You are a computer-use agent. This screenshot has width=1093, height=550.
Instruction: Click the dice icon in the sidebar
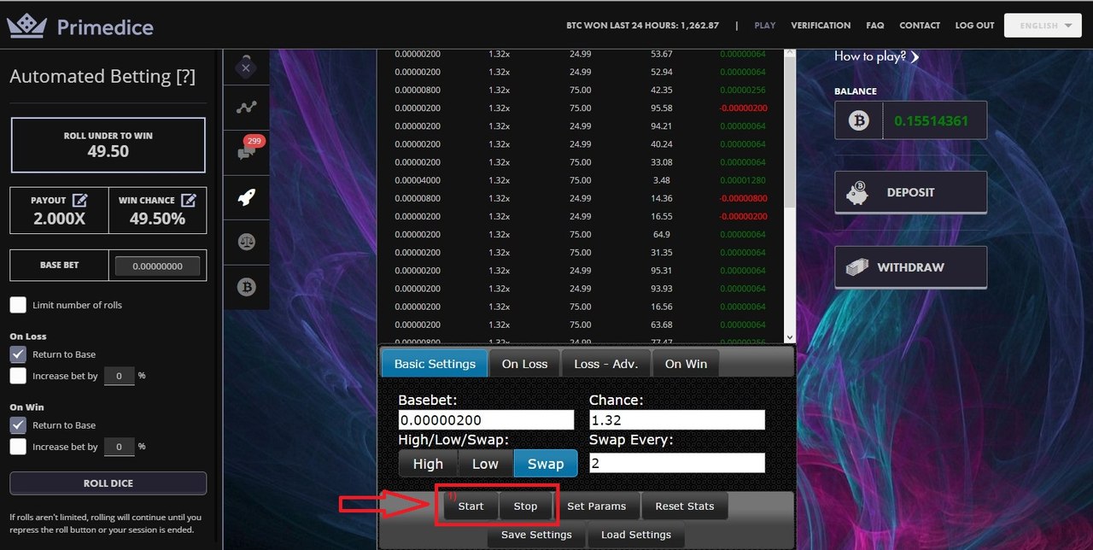[x=246, y=67]
